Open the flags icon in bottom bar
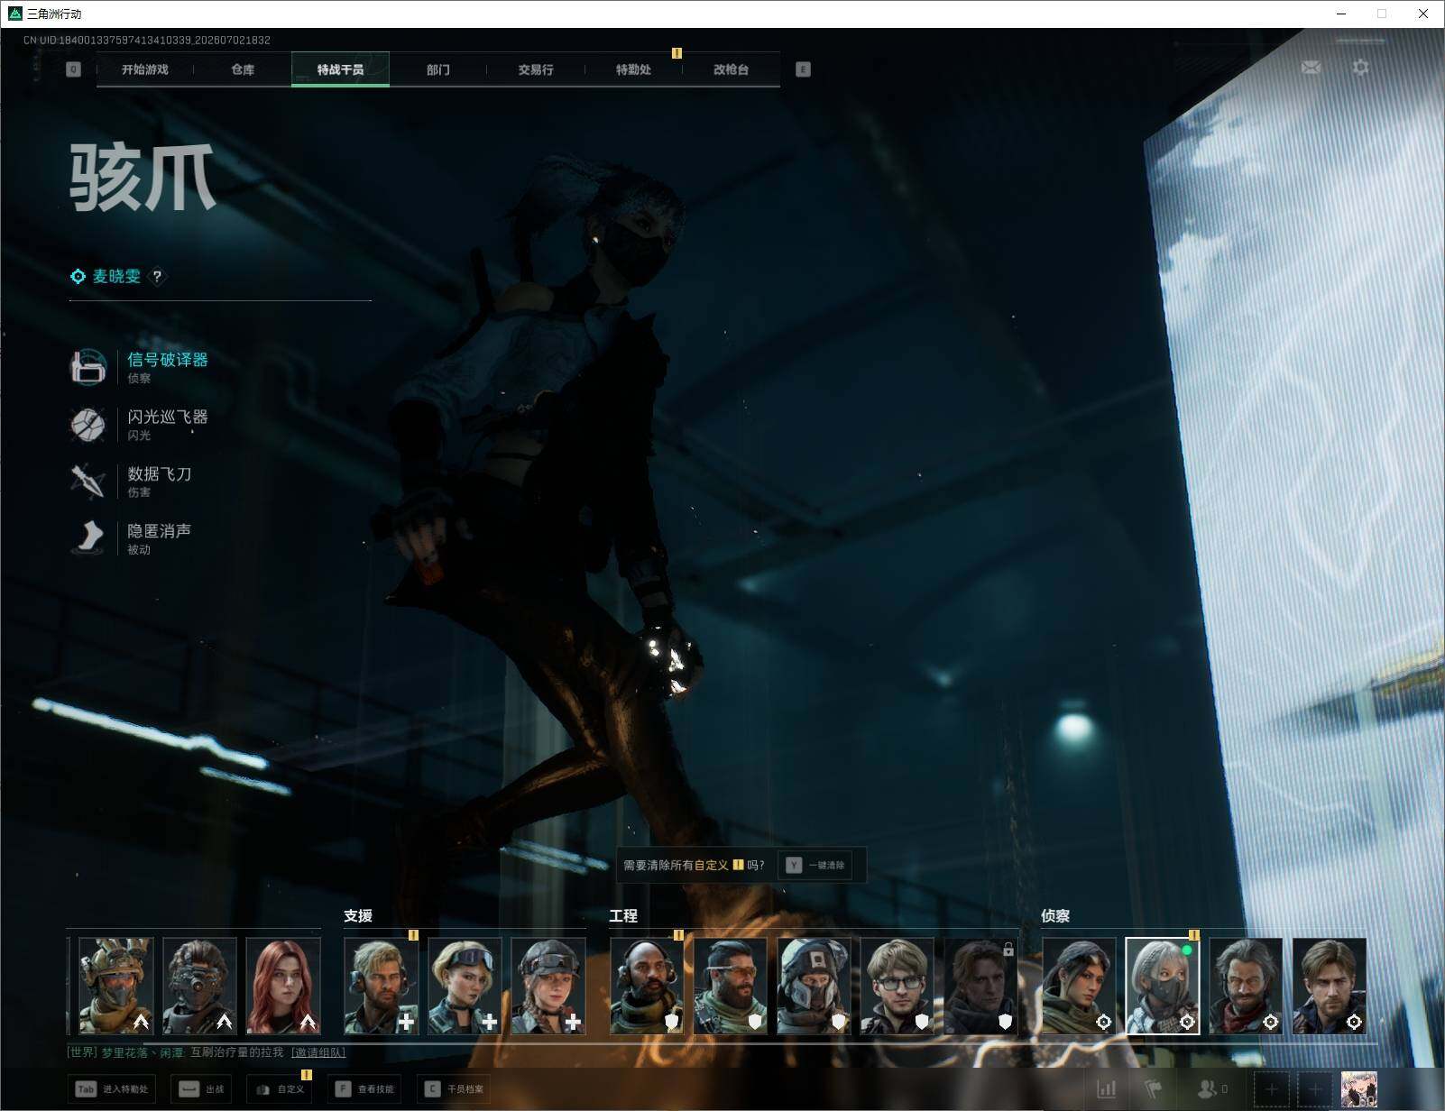Viewport: 1445px width, 1111px height. click(1153, 1089)
